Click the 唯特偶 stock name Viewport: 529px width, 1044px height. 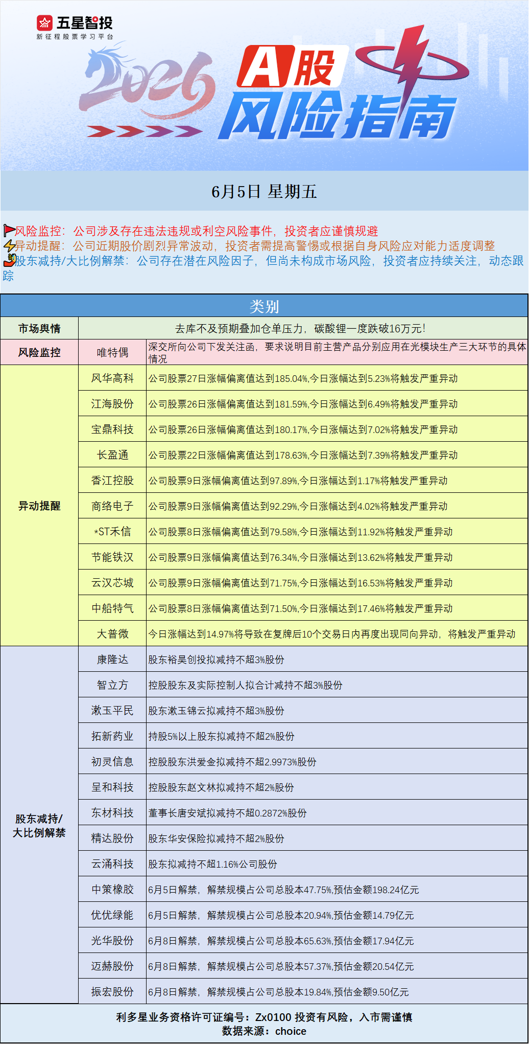tap(112, 352)
